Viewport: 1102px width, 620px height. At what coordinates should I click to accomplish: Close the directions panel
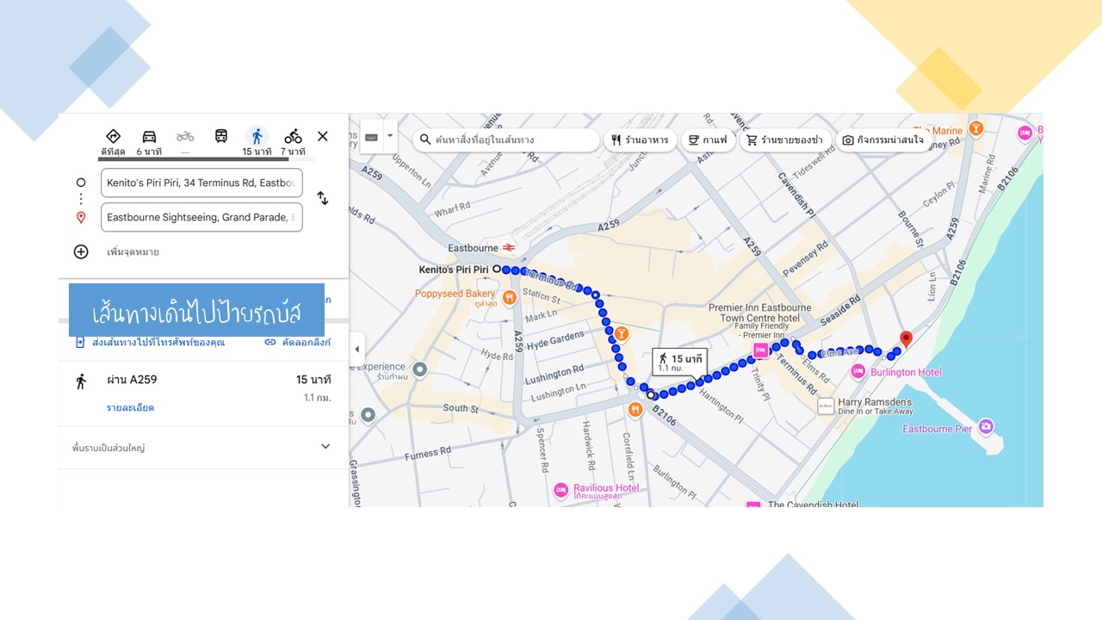point(323,136)
